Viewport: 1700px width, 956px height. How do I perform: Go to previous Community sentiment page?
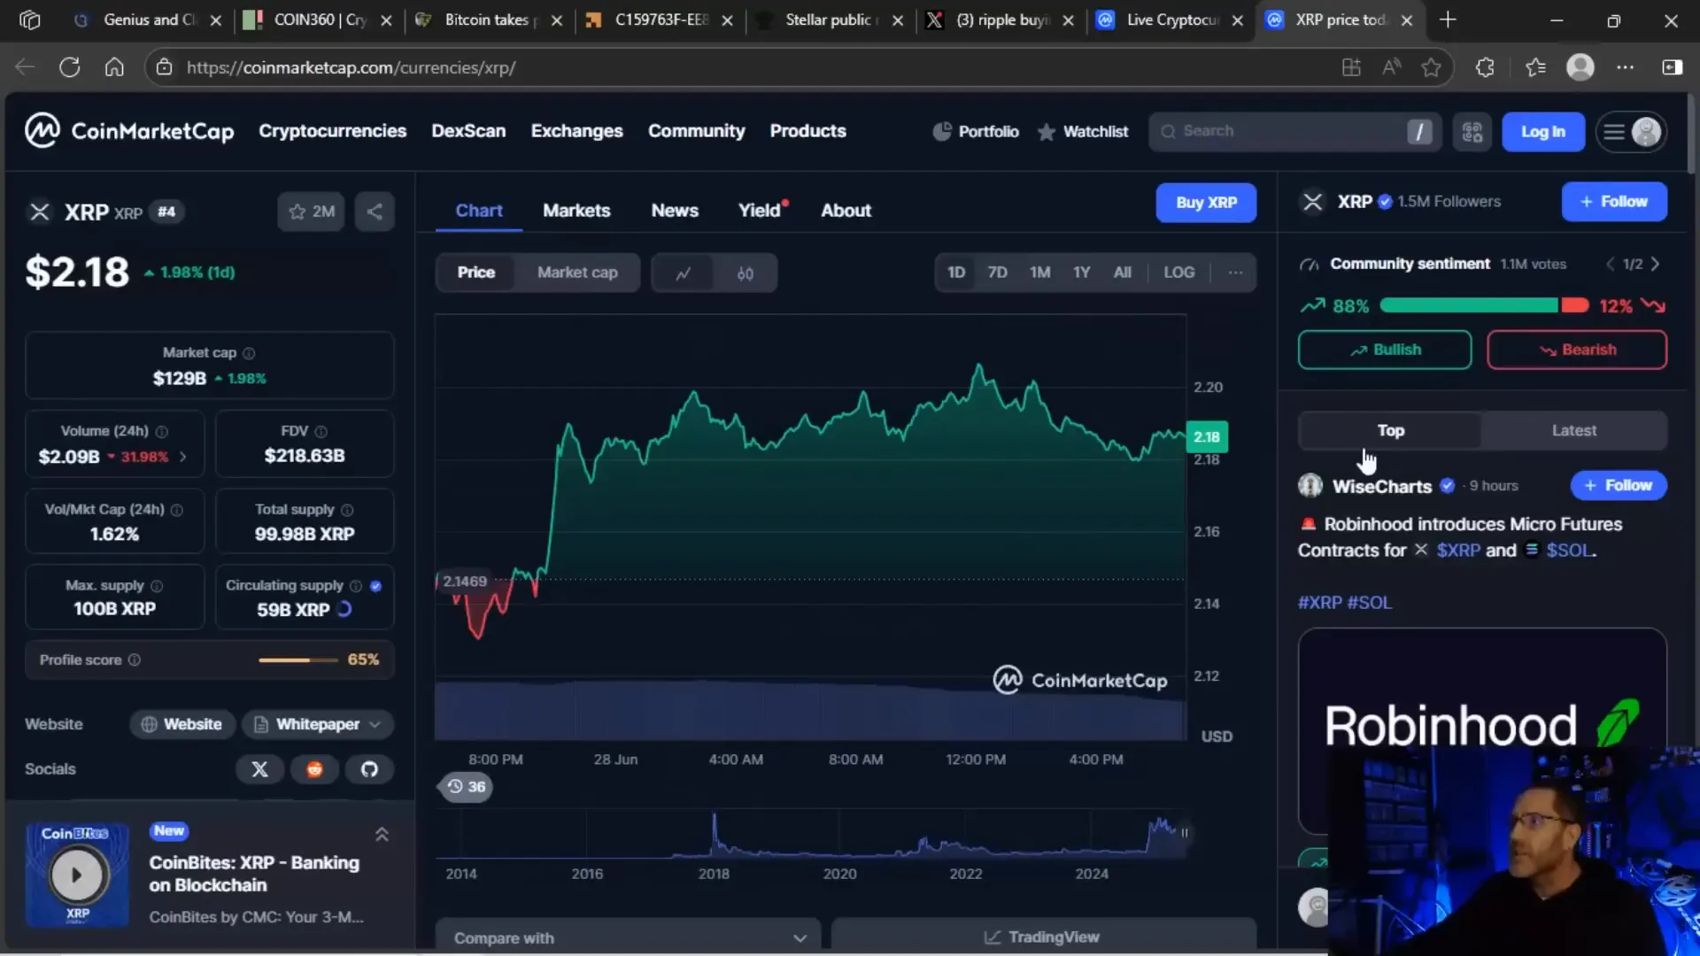(1611, 264)
